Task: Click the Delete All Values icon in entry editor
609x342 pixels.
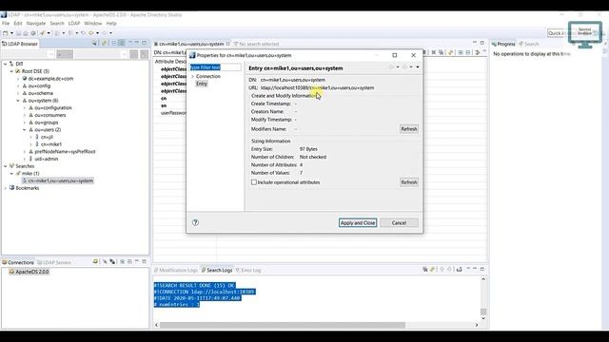Action: point(441,52)
